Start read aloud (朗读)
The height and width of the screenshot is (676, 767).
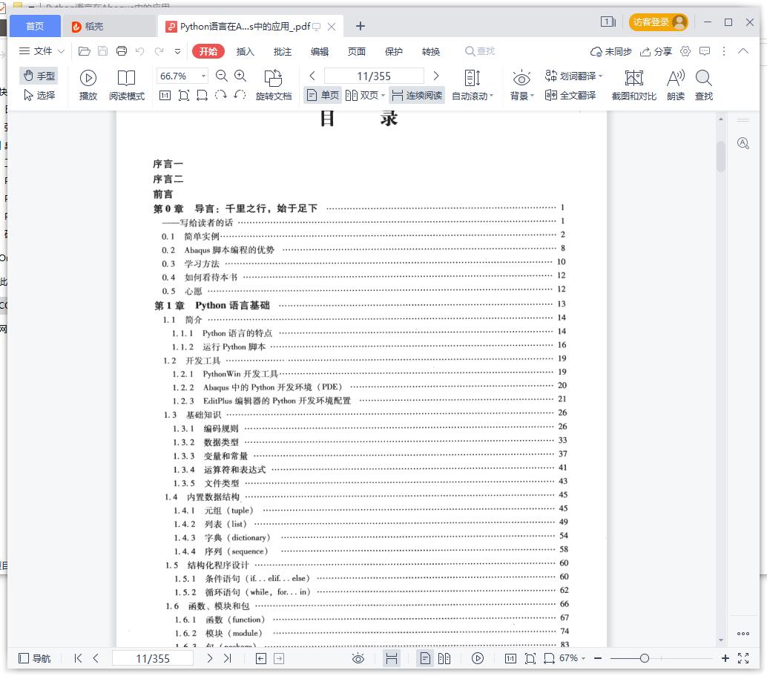click(676, 85)
